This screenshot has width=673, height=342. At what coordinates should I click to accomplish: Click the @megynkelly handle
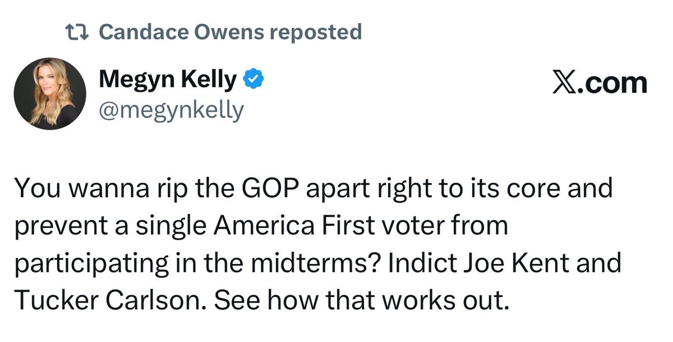pyautogui.click(x=171, y=110)
